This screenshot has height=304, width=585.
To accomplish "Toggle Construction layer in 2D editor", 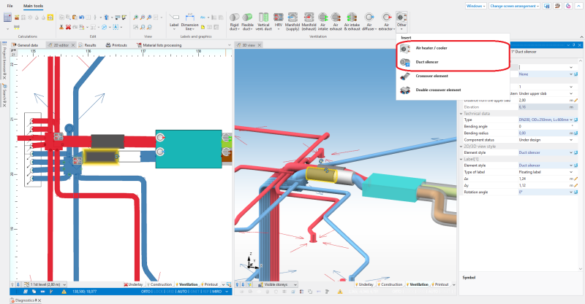I will [159, 284].
